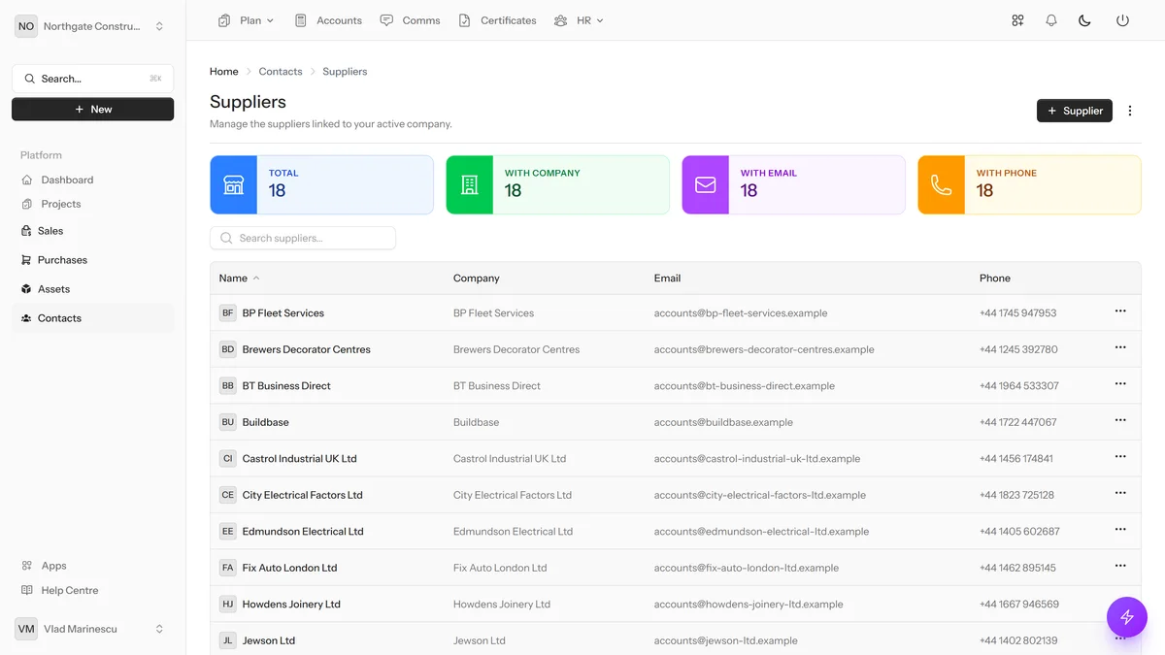Click the BF avatar badge
Image resolution: width=1165 pixels, height=655 pixels.
[228, 312]
